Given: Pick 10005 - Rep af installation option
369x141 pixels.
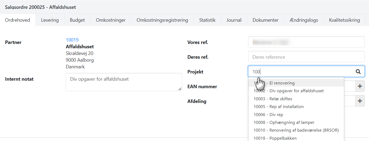Looking at the screenshot, I should [278, 107].
